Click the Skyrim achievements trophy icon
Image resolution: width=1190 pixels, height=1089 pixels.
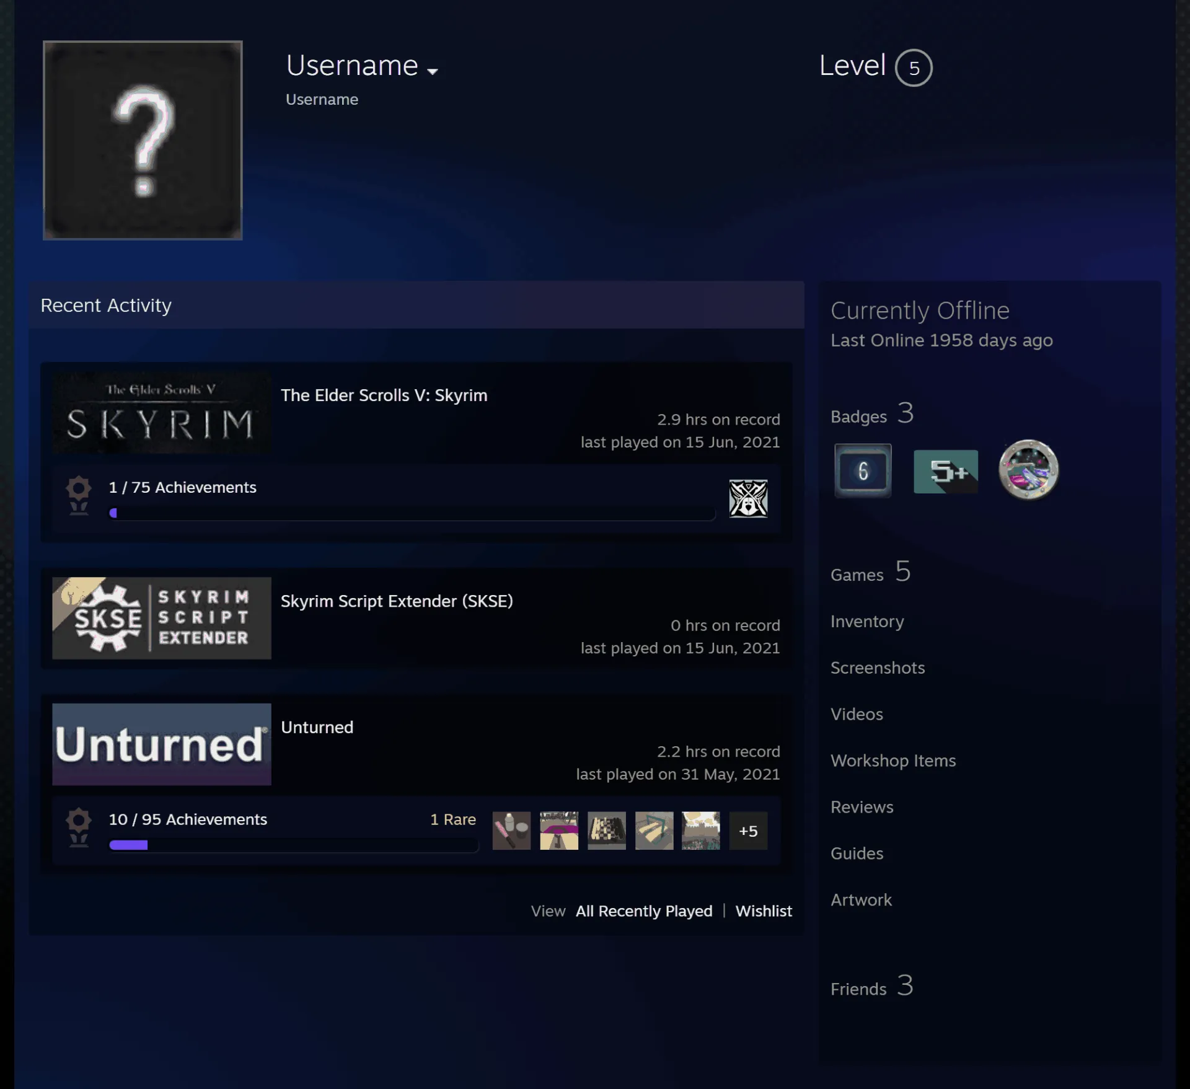click(x=79, y=495)
